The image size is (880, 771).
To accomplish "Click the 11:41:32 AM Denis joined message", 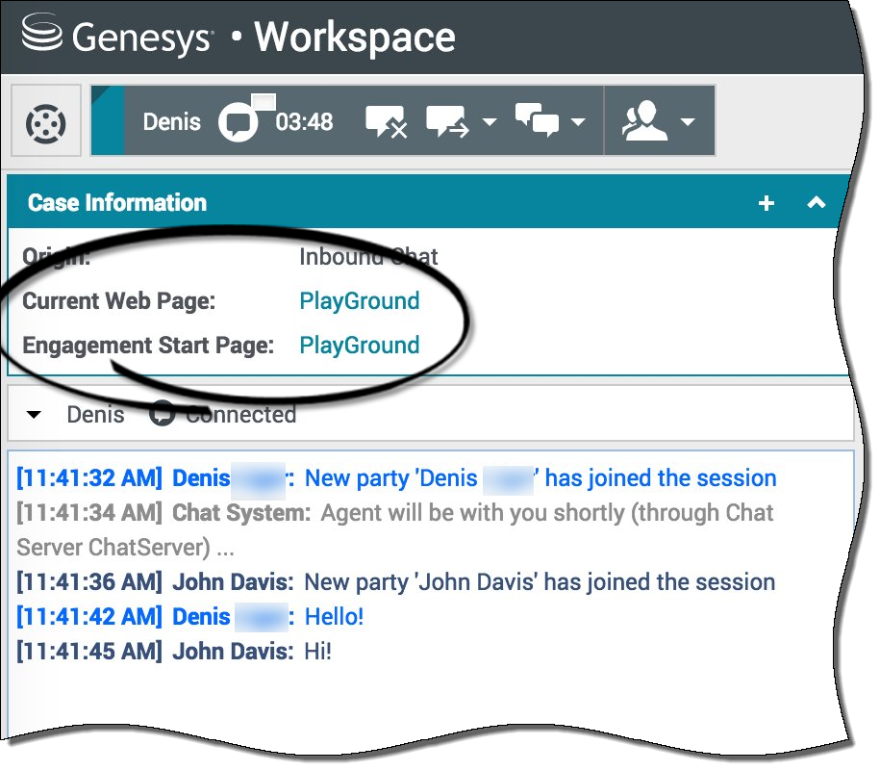I will (396, 477).
